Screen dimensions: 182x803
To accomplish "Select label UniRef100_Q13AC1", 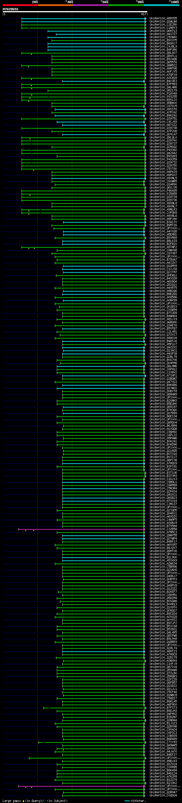I will 163,350.
